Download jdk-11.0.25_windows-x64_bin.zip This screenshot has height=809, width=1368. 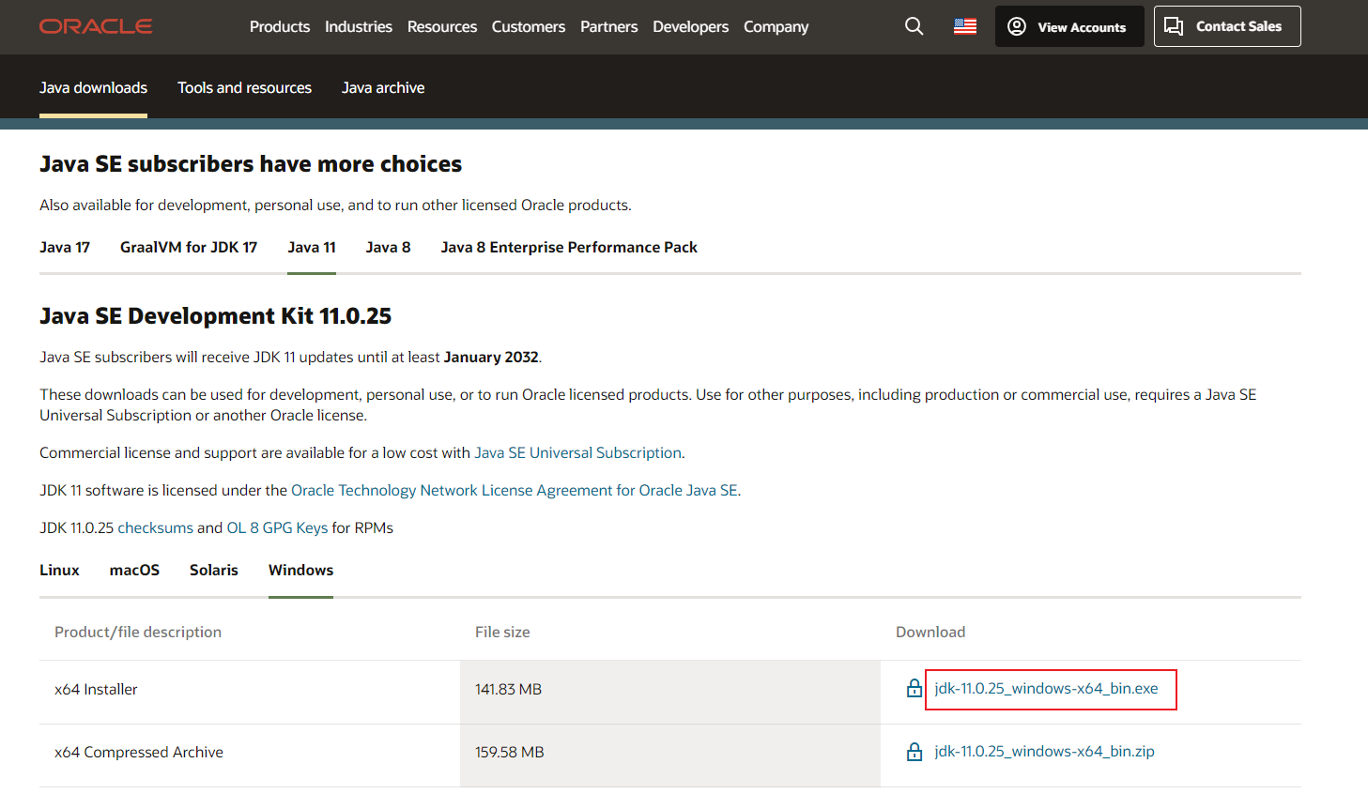click(x=1044, y=752)
